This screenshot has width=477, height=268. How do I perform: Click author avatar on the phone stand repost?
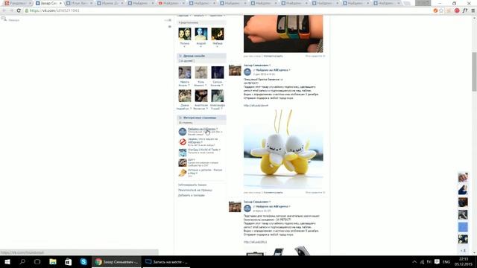tap(235, 207)
